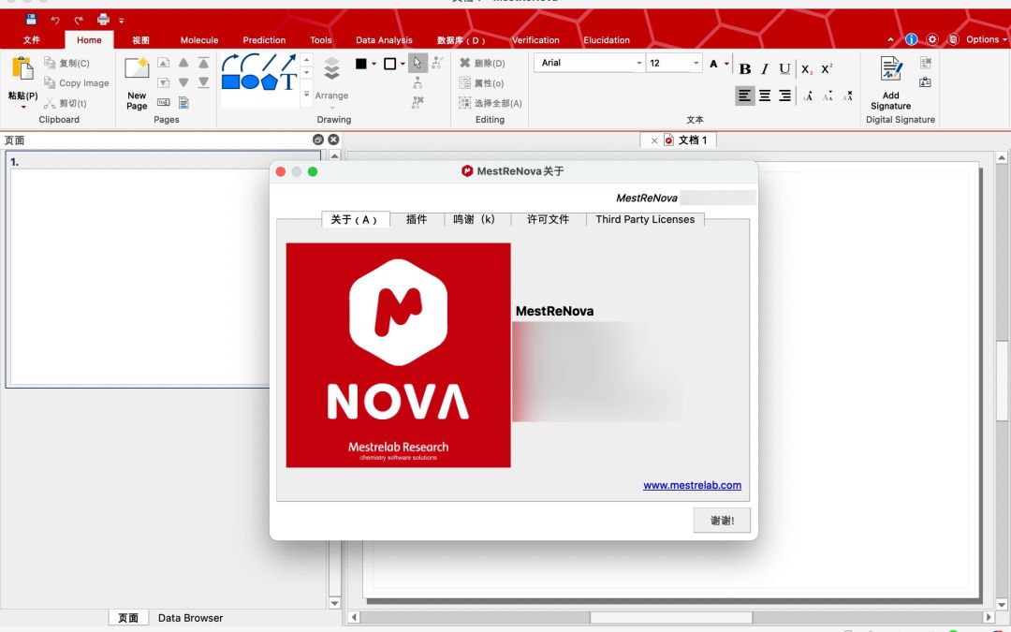
Task: Select the Text drawing tool
Action: [287, 81]
